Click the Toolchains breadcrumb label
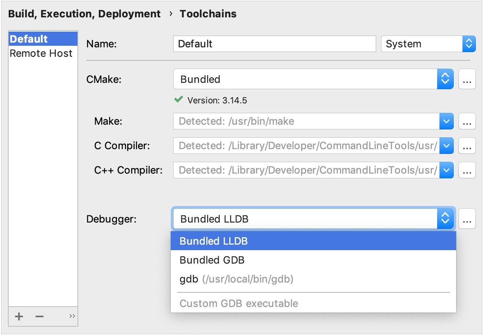This screenshot has width=483, height=335. click(208, 13)
